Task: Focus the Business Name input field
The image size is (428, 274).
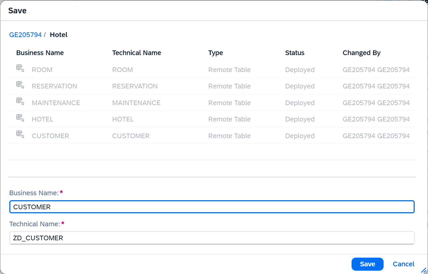Action: 212,207
